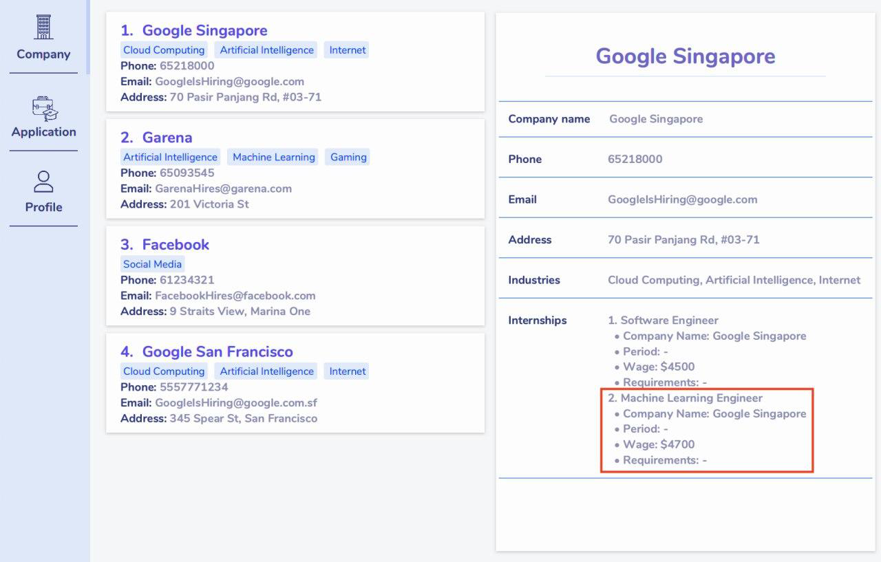Click the Industries value in the detail panel
Viewport: 881px width, 562px height.
point(734,280)
